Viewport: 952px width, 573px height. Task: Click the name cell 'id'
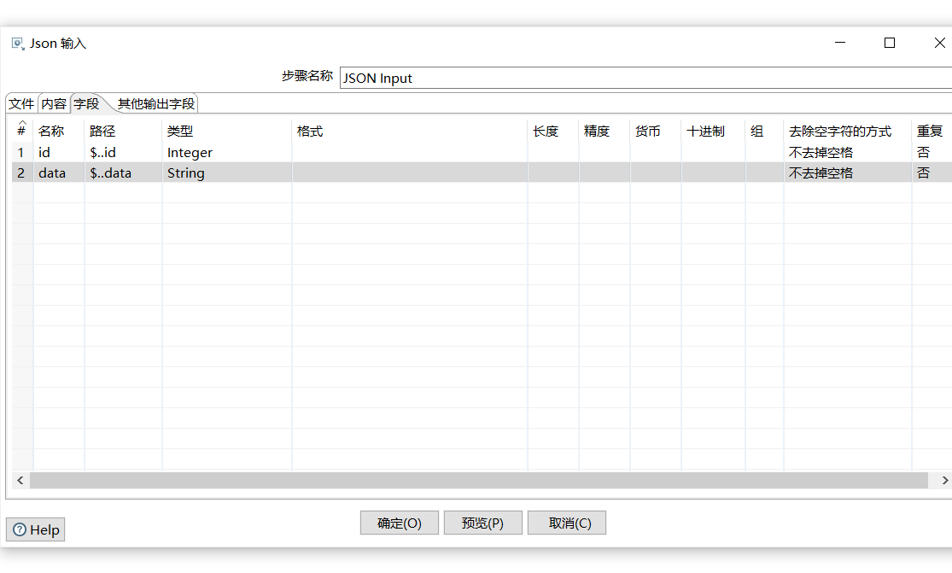pyautogui.click(x=59, y=152)
